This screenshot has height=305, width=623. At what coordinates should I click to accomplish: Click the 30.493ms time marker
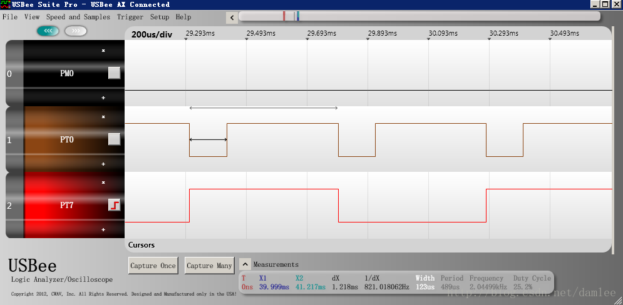click(564, 34)
